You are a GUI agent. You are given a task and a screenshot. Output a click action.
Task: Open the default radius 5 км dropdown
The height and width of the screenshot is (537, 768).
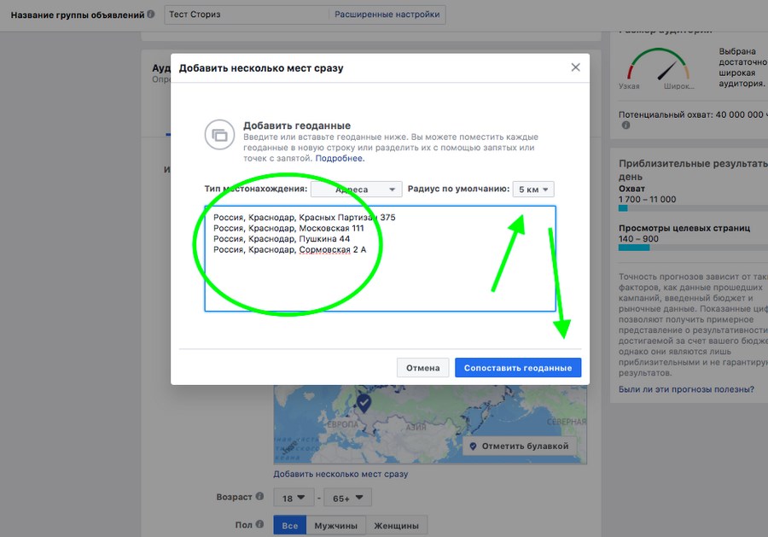[533, 190]
